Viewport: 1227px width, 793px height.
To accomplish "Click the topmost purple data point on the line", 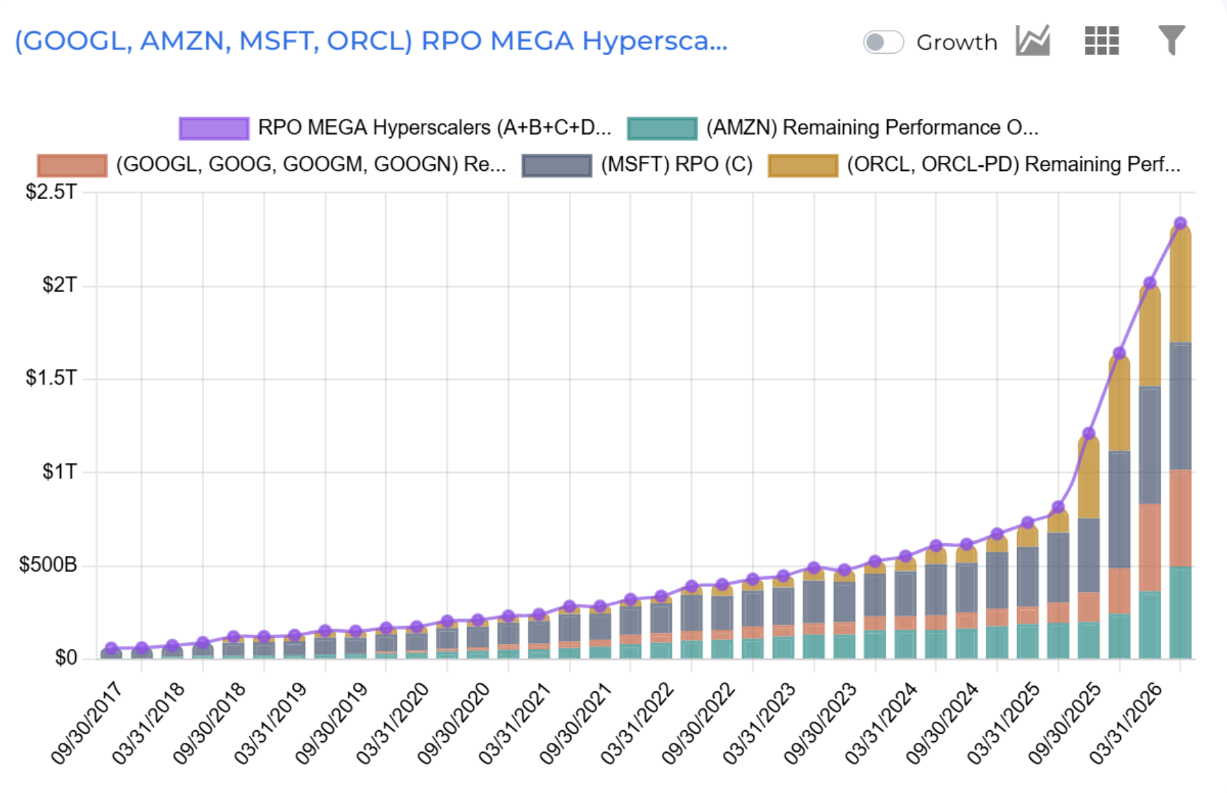I will click(x=1180, y=223).
